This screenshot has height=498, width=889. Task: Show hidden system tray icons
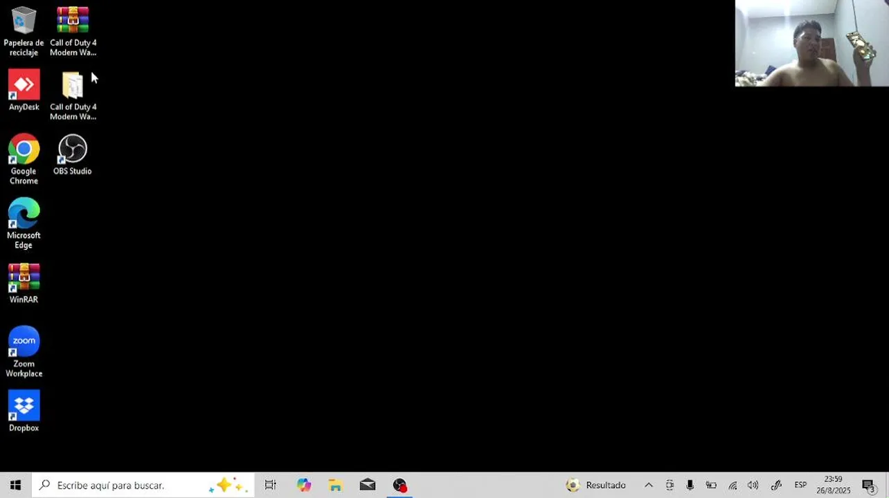click(x=649, y=485)
